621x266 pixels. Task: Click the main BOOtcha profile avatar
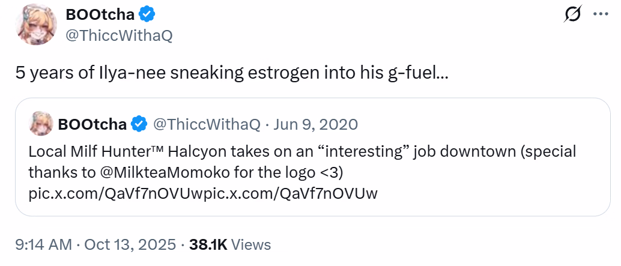click(36, 24)
